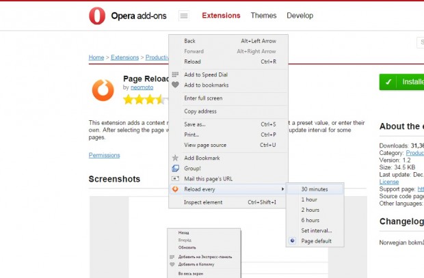Open the Permissions link
Screen dimensions: 424x278
coord(105,155)
